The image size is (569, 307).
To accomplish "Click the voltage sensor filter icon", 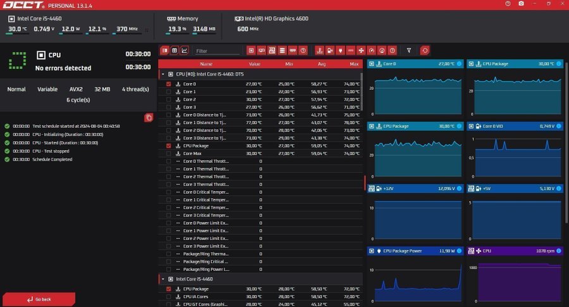I will coord(331,50).
